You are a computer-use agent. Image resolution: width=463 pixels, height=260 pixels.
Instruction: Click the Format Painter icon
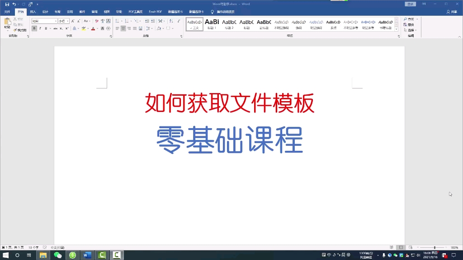(14, 30)
